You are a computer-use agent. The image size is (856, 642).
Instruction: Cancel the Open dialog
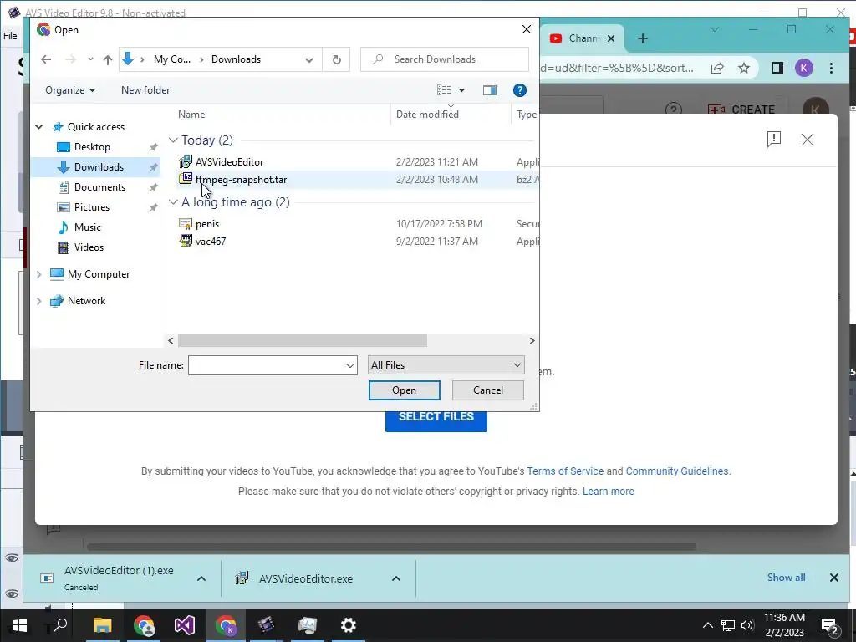[x=488, y=390]
